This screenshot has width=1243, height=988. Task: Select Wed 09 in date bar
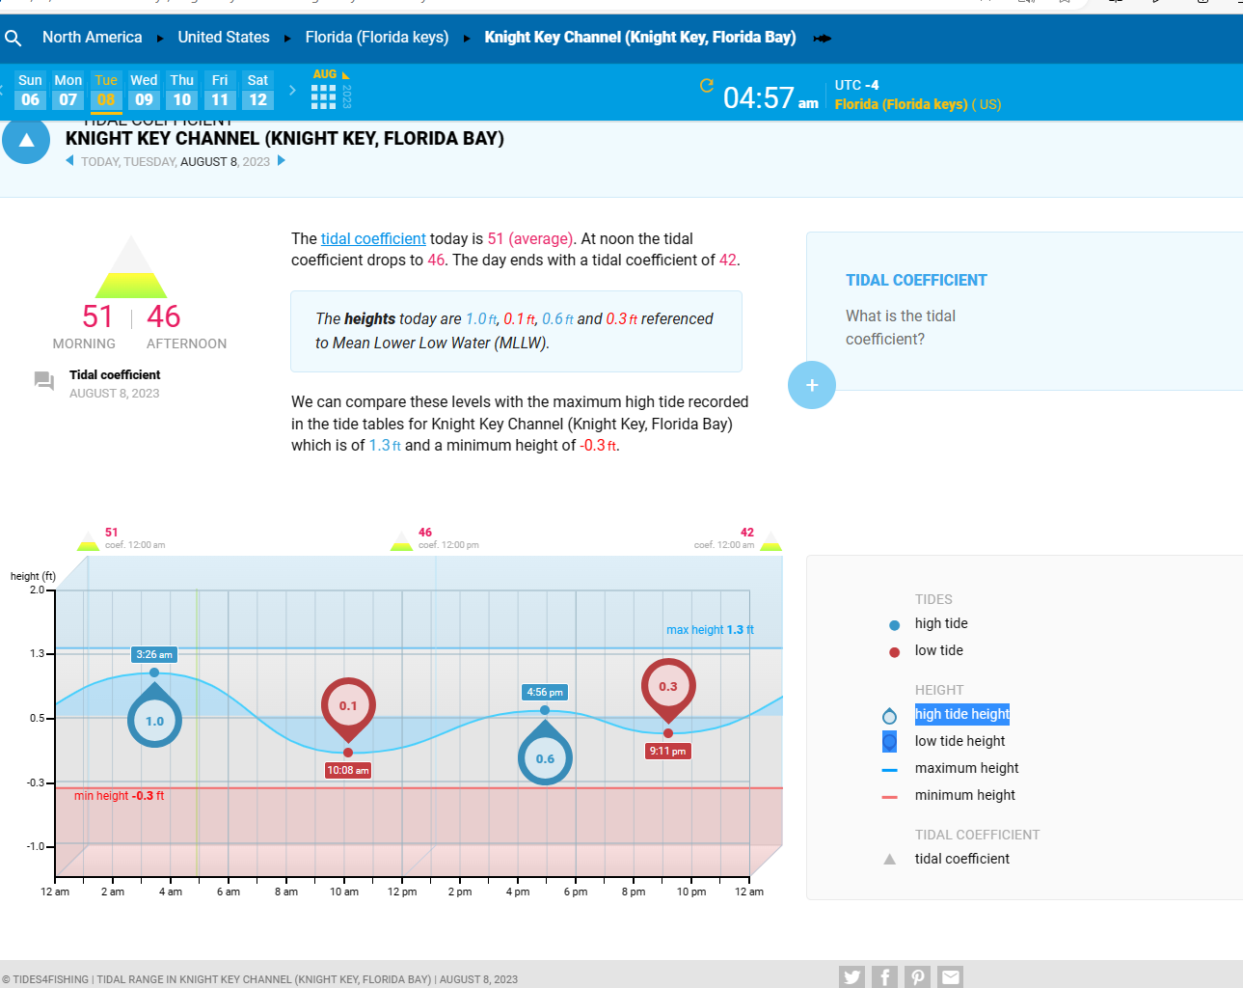[x=144, y=91]
